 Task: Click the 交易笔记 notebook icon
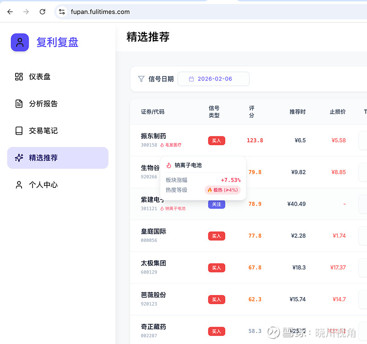point(19,131)
